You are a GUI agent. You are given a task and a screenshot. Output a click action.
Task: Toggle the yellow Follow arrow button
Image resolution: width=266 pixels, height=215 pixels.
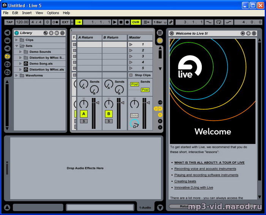(79, 22)
